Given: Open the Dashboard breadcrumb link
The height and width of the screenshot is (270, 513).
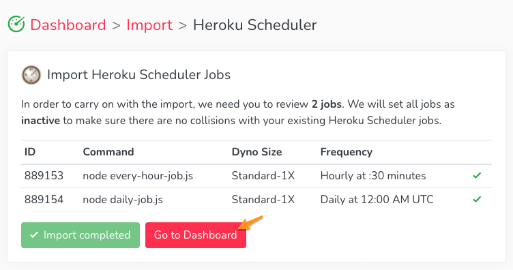Looking at the screenshot, I should pyautogui.click(x=68, y=25).
